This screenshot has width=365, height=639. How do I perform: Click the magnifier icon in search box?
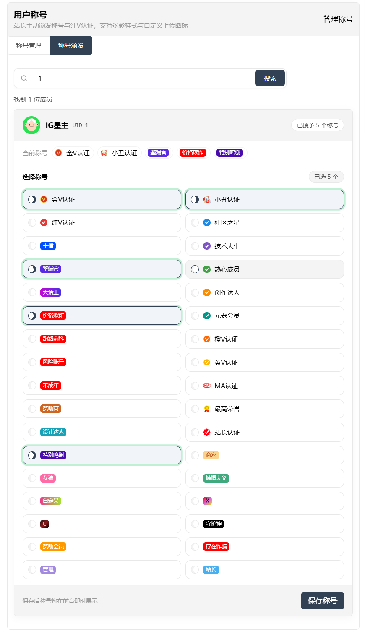(x=24, y=78)
